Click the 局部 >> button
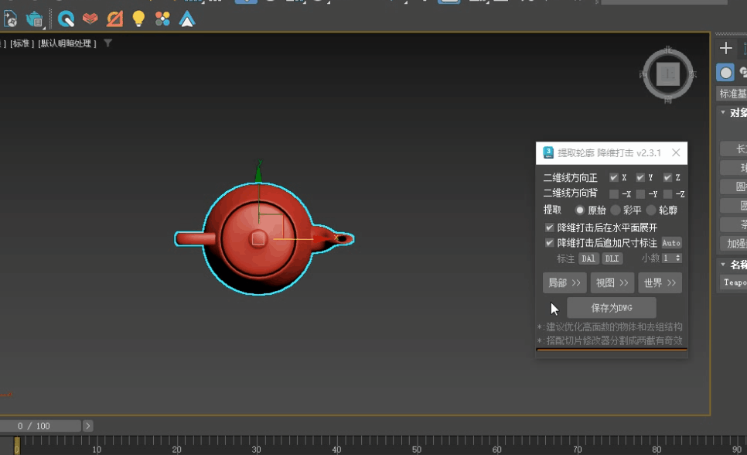Screen dimensions: 747x455 565,282
